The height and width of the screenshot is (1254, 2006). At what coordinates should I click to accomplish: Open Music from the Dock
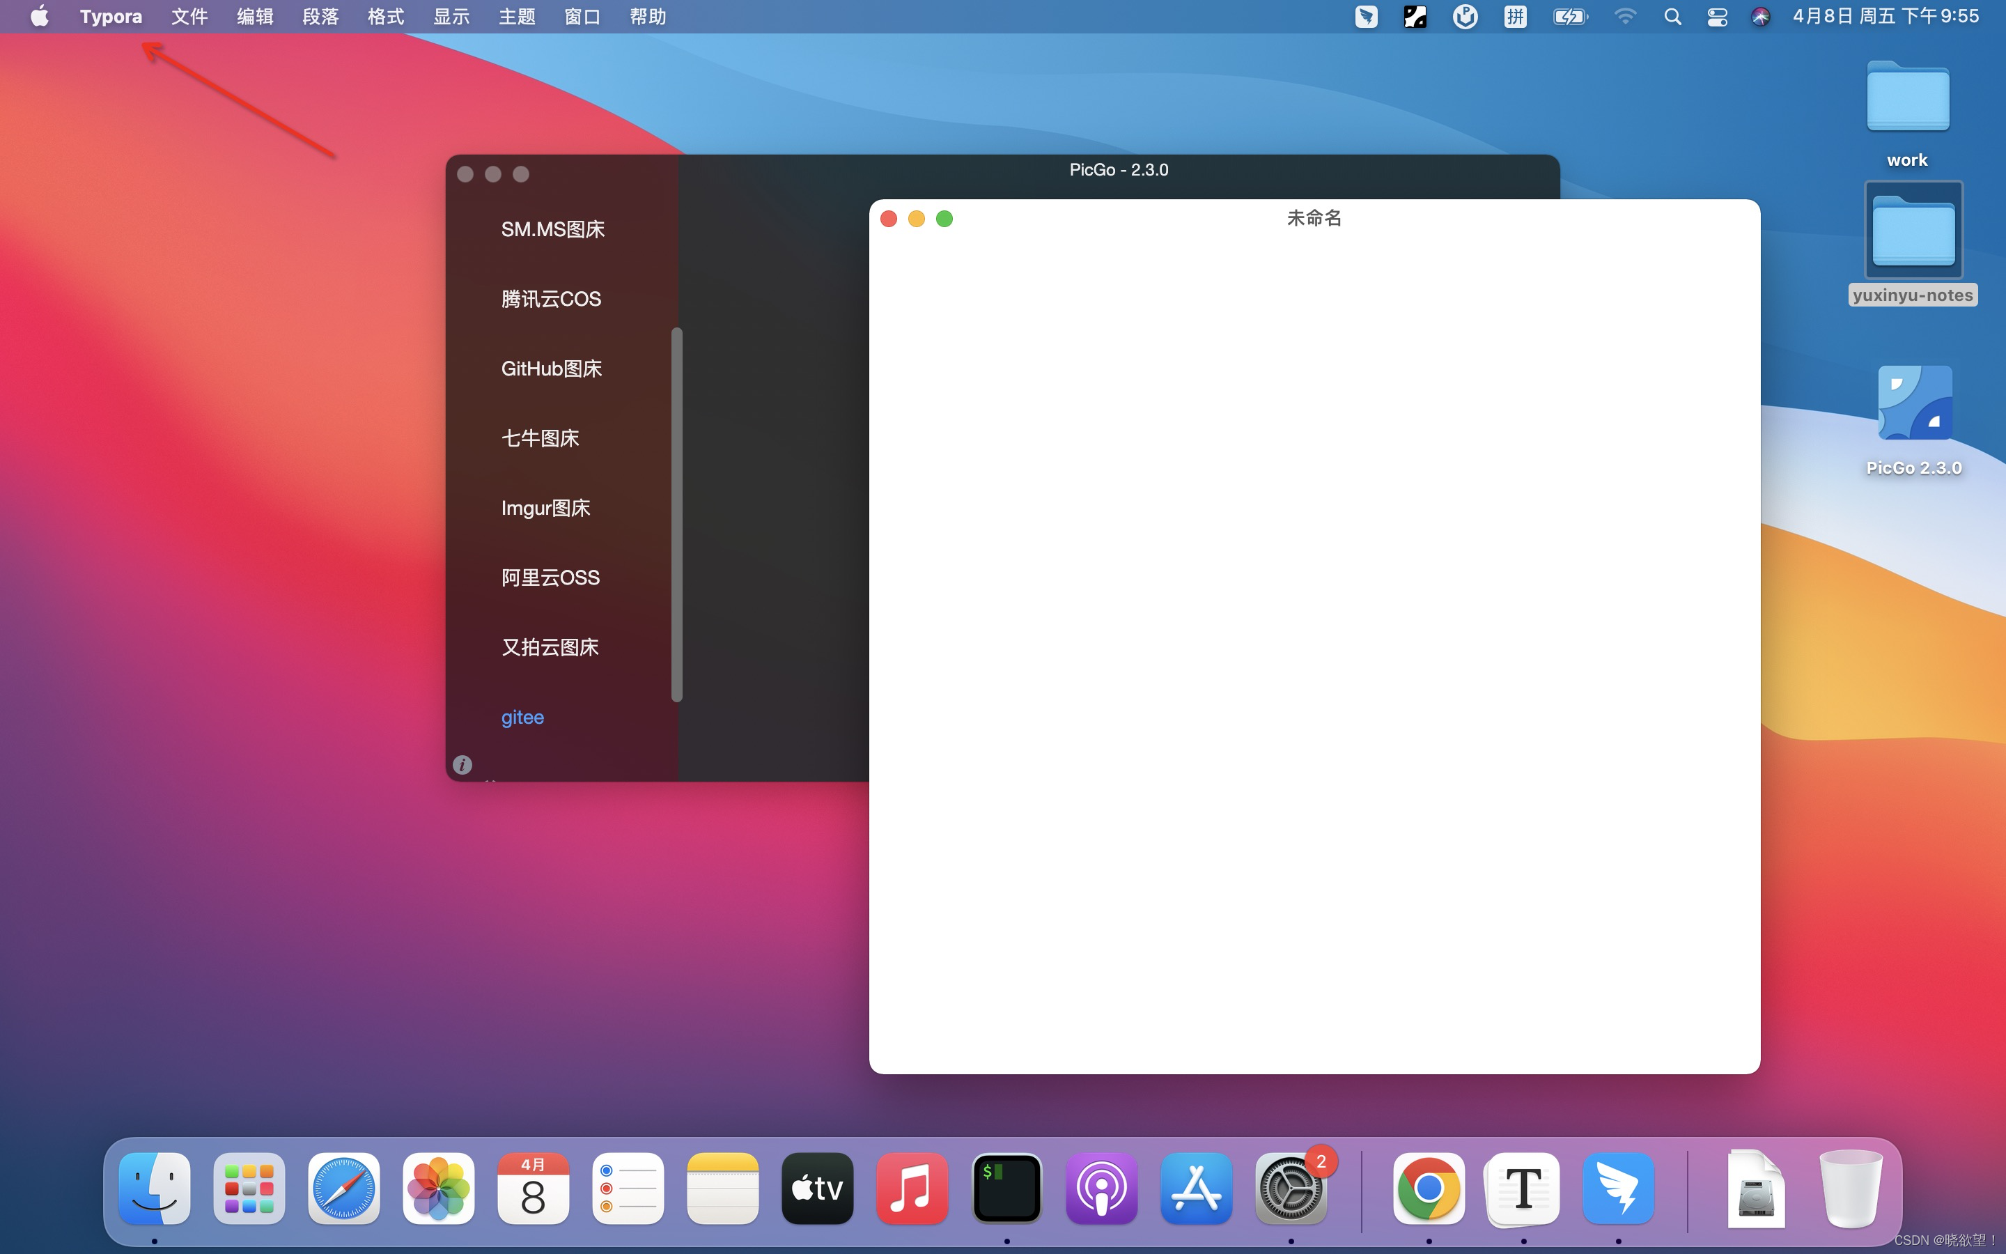tap(912, 1189)
